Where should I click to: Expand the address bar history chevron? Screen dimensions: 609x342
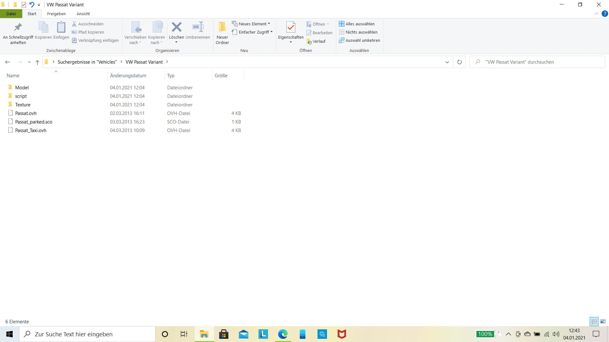447,62
